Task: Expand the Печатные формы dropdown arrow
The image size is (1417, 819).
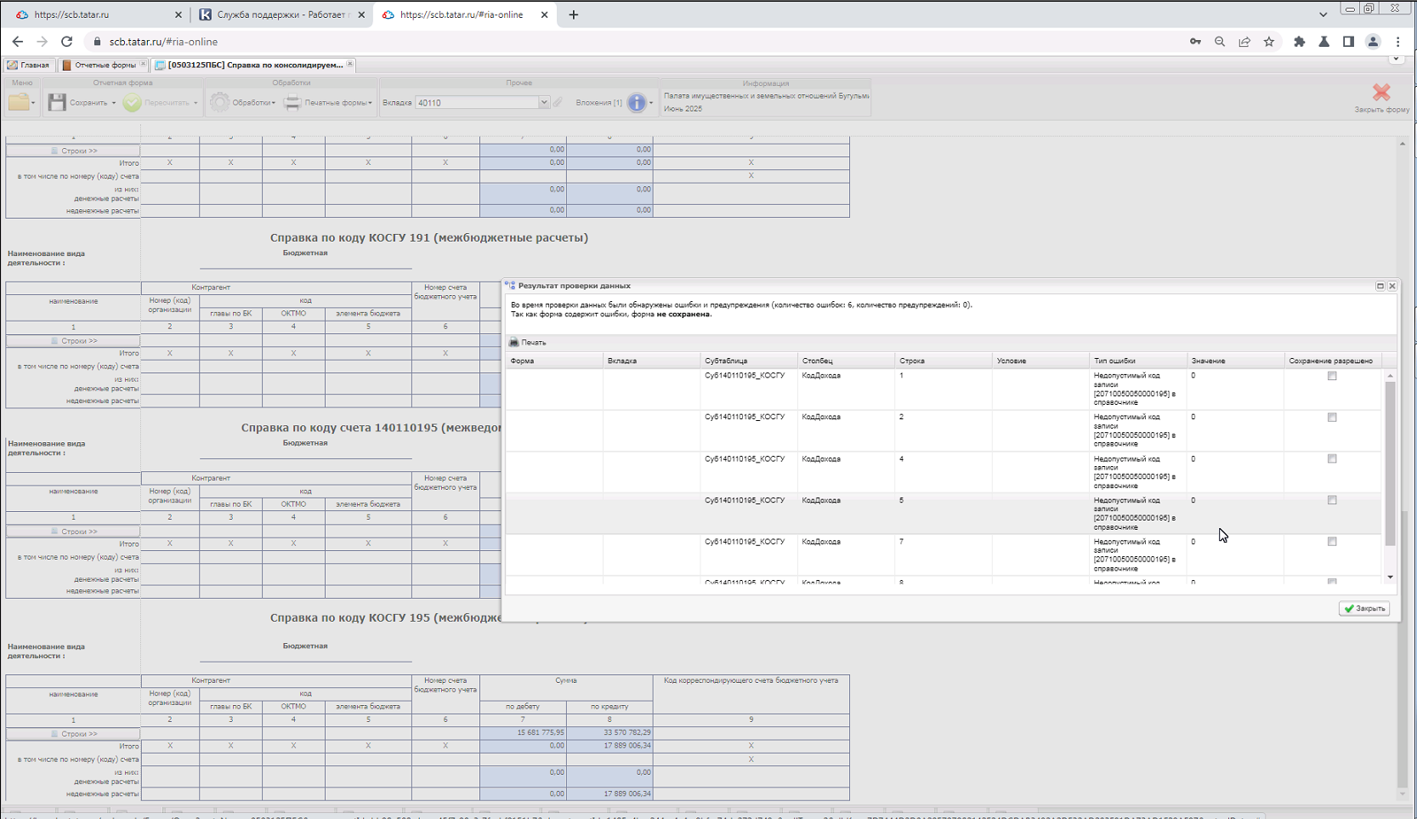Action: pyautogui.click(x=371, y=103)
